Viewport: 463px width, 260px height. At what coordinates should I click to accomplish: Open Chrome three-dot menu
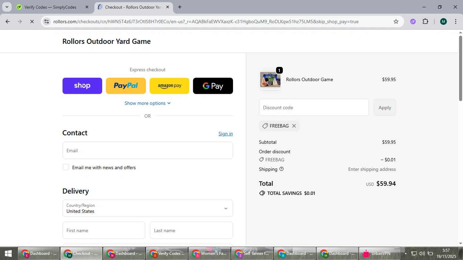pos(456,22)
